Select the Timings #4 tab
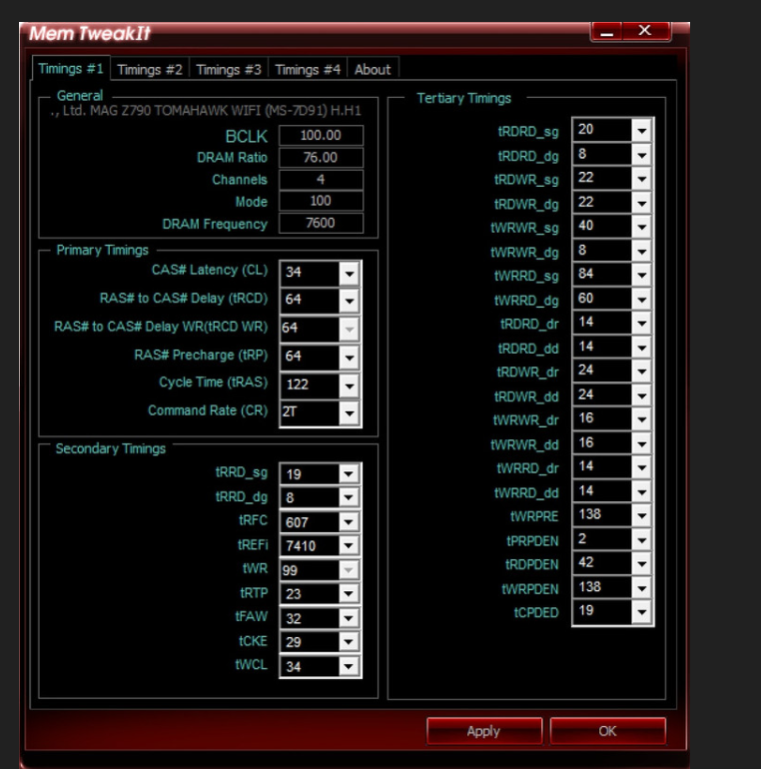The image size is (761, 769). click(x=308, y=70)
